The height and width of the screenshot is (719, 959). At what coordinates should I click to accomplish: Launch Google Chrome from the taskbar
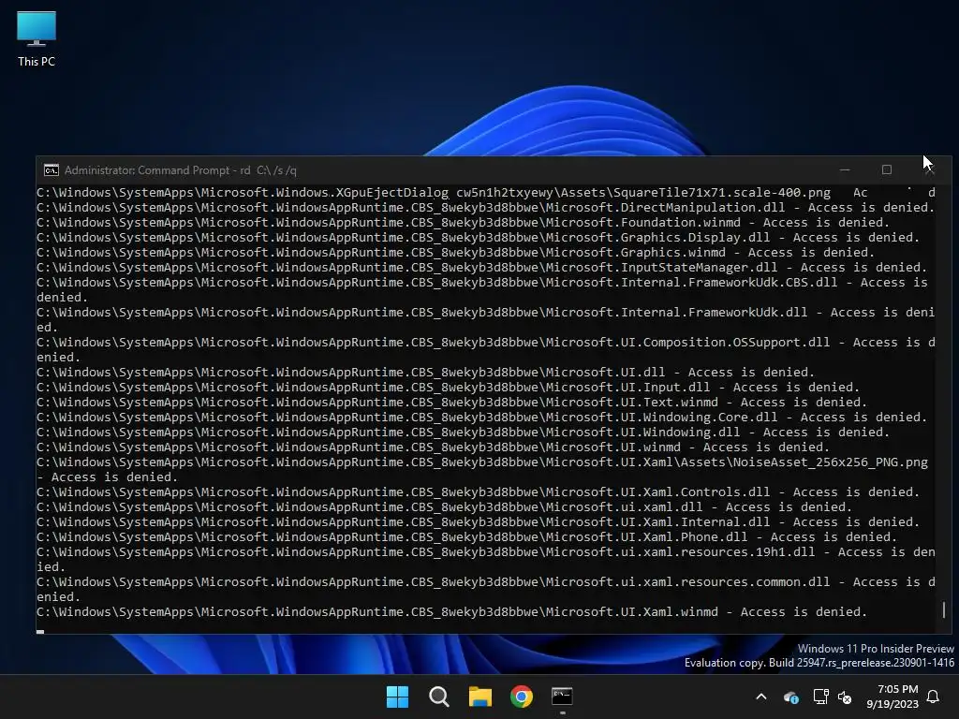point(521,697)
